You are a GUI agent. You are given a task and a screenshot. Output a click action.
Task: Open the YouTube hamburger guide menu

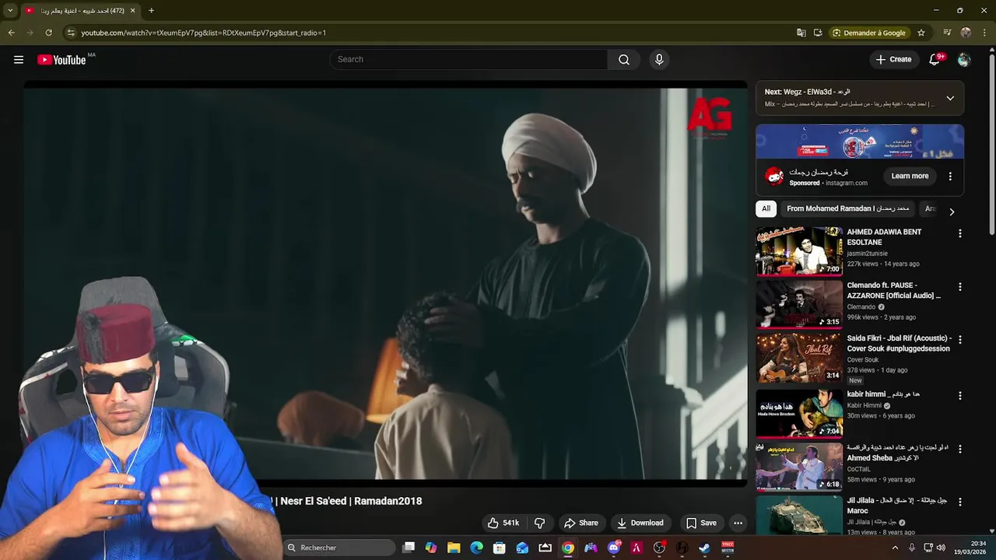[19, 60]
